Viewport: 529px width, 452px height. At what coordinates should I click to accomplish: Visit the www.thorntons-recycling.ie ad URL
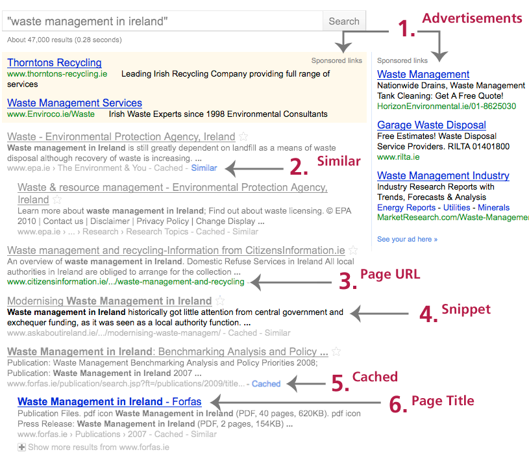(x=57, y=73)
